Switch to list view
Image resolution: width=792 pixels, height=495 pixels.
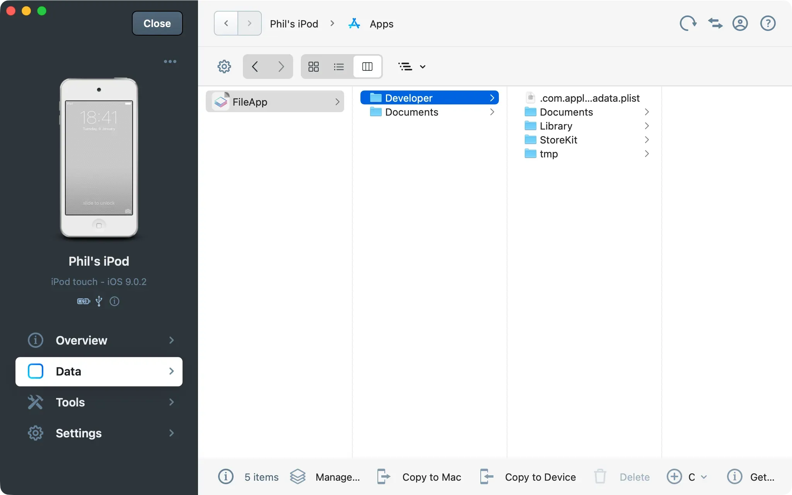coord(339,67)
